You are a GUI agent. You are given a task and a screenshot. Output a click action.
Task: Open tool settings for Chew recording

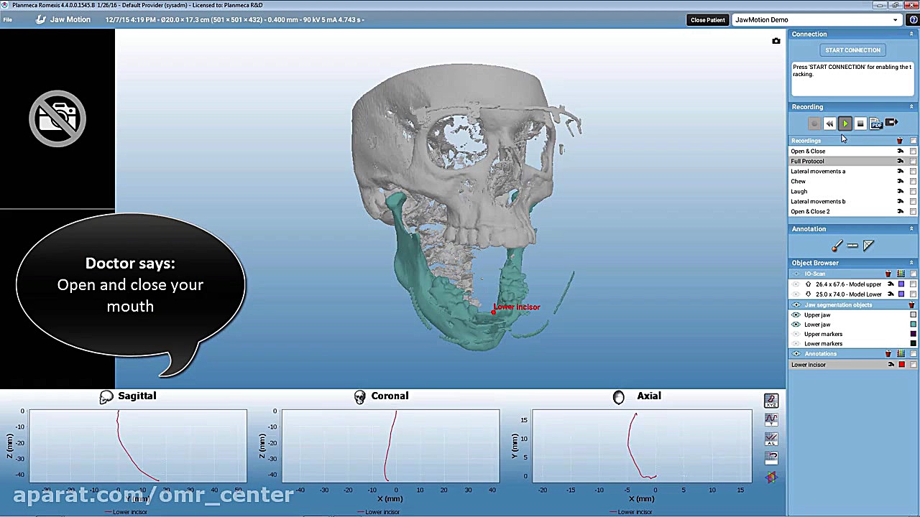pos(901,182)
